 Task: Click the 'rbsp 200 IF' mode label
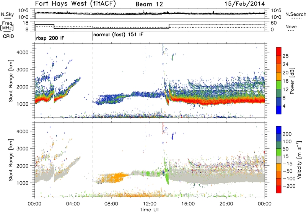pyautogui.click(x=50, y=38)
